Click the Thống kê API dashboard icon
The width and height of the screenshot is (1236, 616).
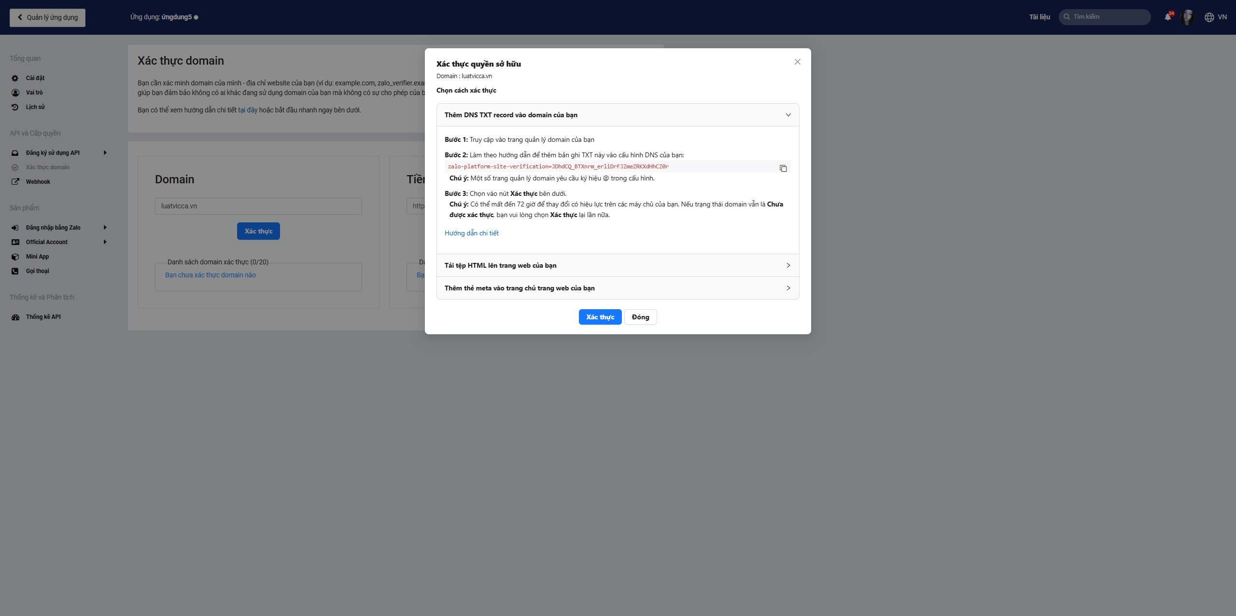click(x=15, y=317)
